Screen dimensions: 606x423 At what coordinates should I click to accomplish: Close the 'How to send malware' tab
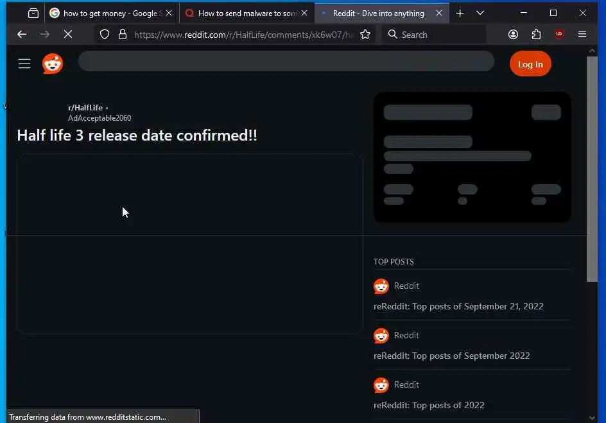pos(304,13)
